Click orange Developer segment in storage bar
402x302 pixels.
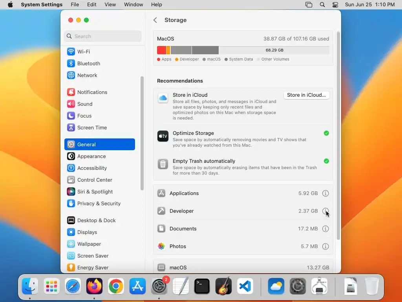pos(168,50)
